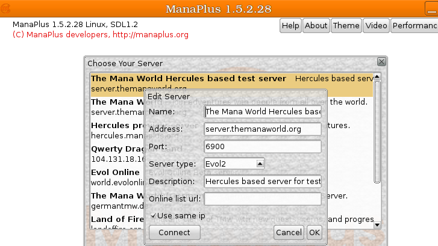This screenshot has height=246, width=438.
Task: Toggle the Use same ip checkbox
Action: [153, 215]
